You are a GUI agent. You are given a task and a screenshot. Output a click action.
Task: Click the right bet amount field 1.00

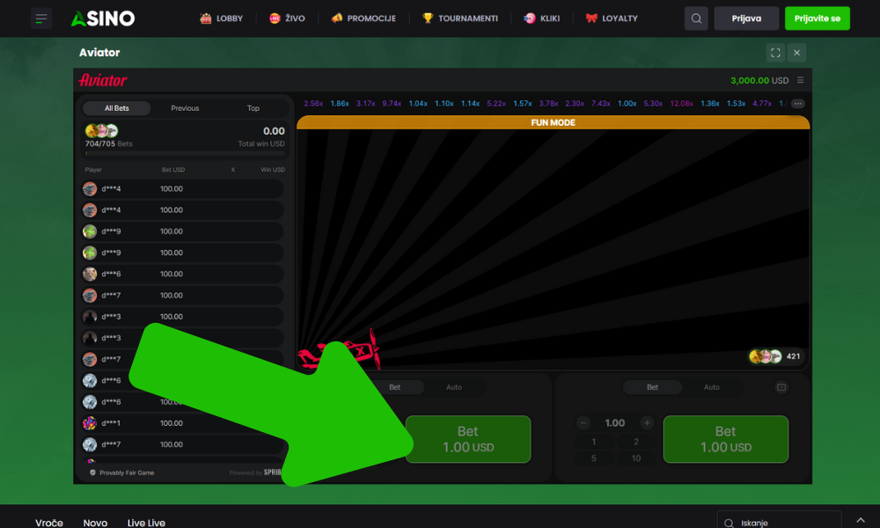(x=615, y=423)
